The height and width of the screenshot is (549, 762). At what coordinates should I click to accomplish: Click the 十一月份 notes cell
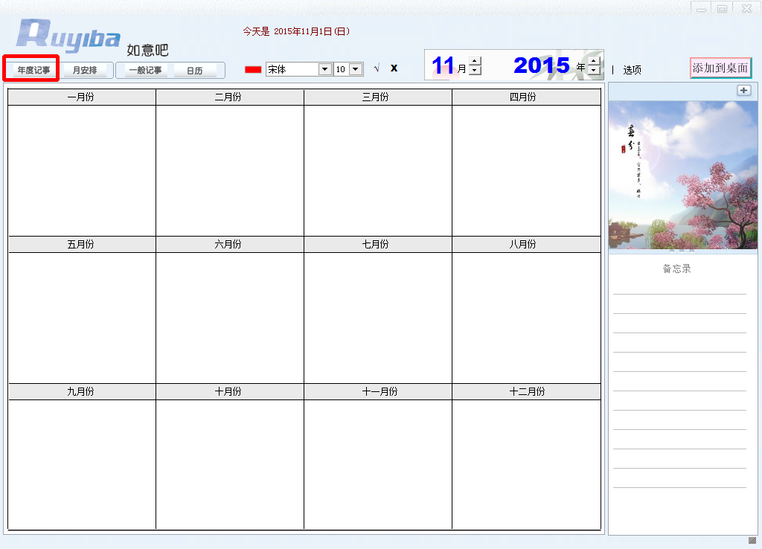377,464
